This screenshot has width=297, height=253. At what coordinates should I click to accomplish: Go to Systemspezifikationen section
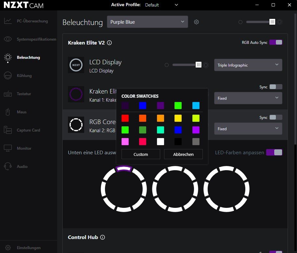click(x=37, y=39)
